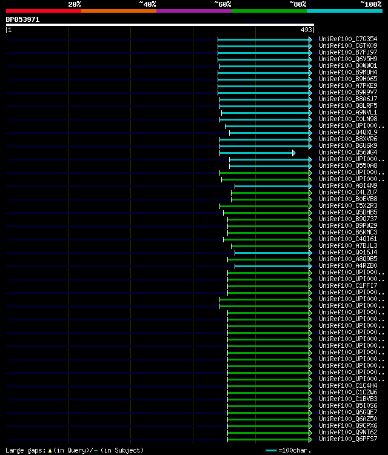Select the UniRef100_Q550A8 label

[x=348, y=165]
